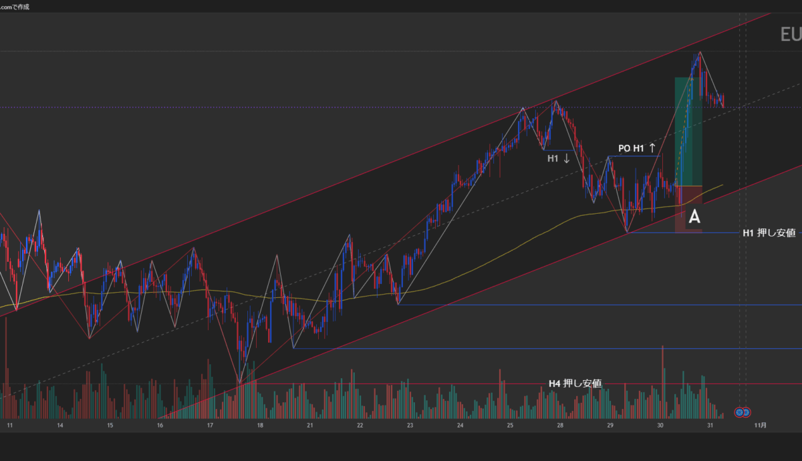Screen dimensions: 802x461
Task: Click the right EU economic event icon
Action: 747,412
